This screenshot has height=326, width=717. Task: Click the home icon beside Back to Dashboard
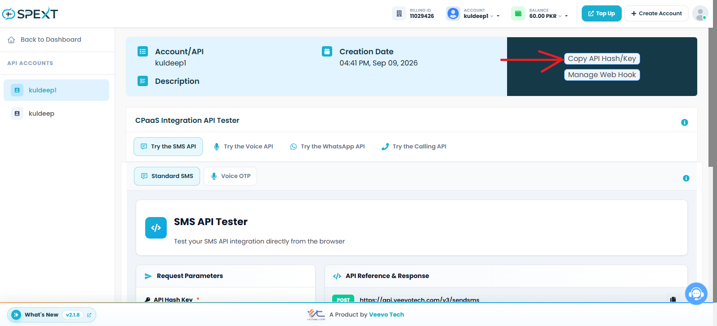pyautogui.click(x=11, y=40)
